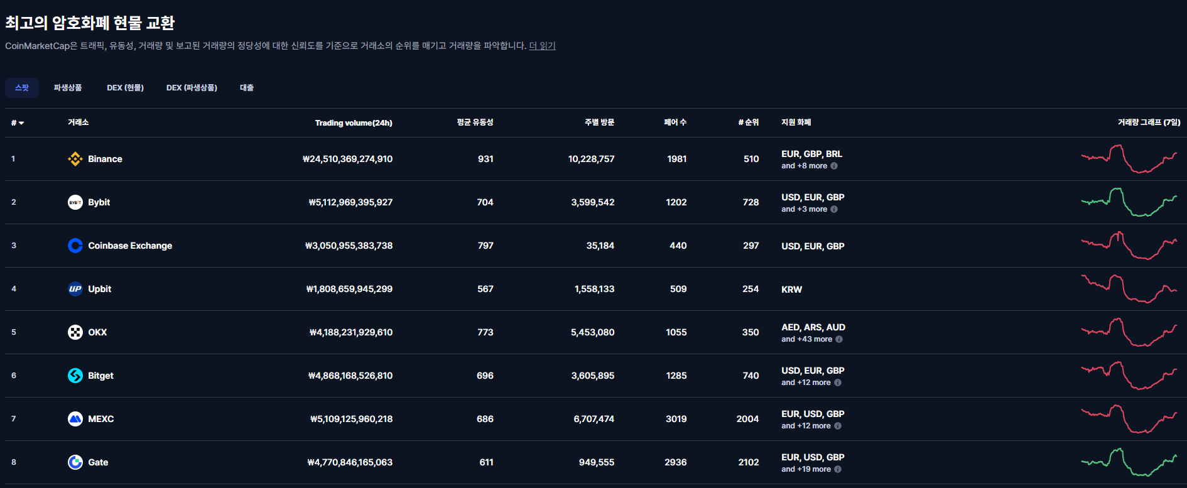The height and width of the screenshot is (488, 1187).
Task: Open the Bitget exchange link
Action: (100, 376)
